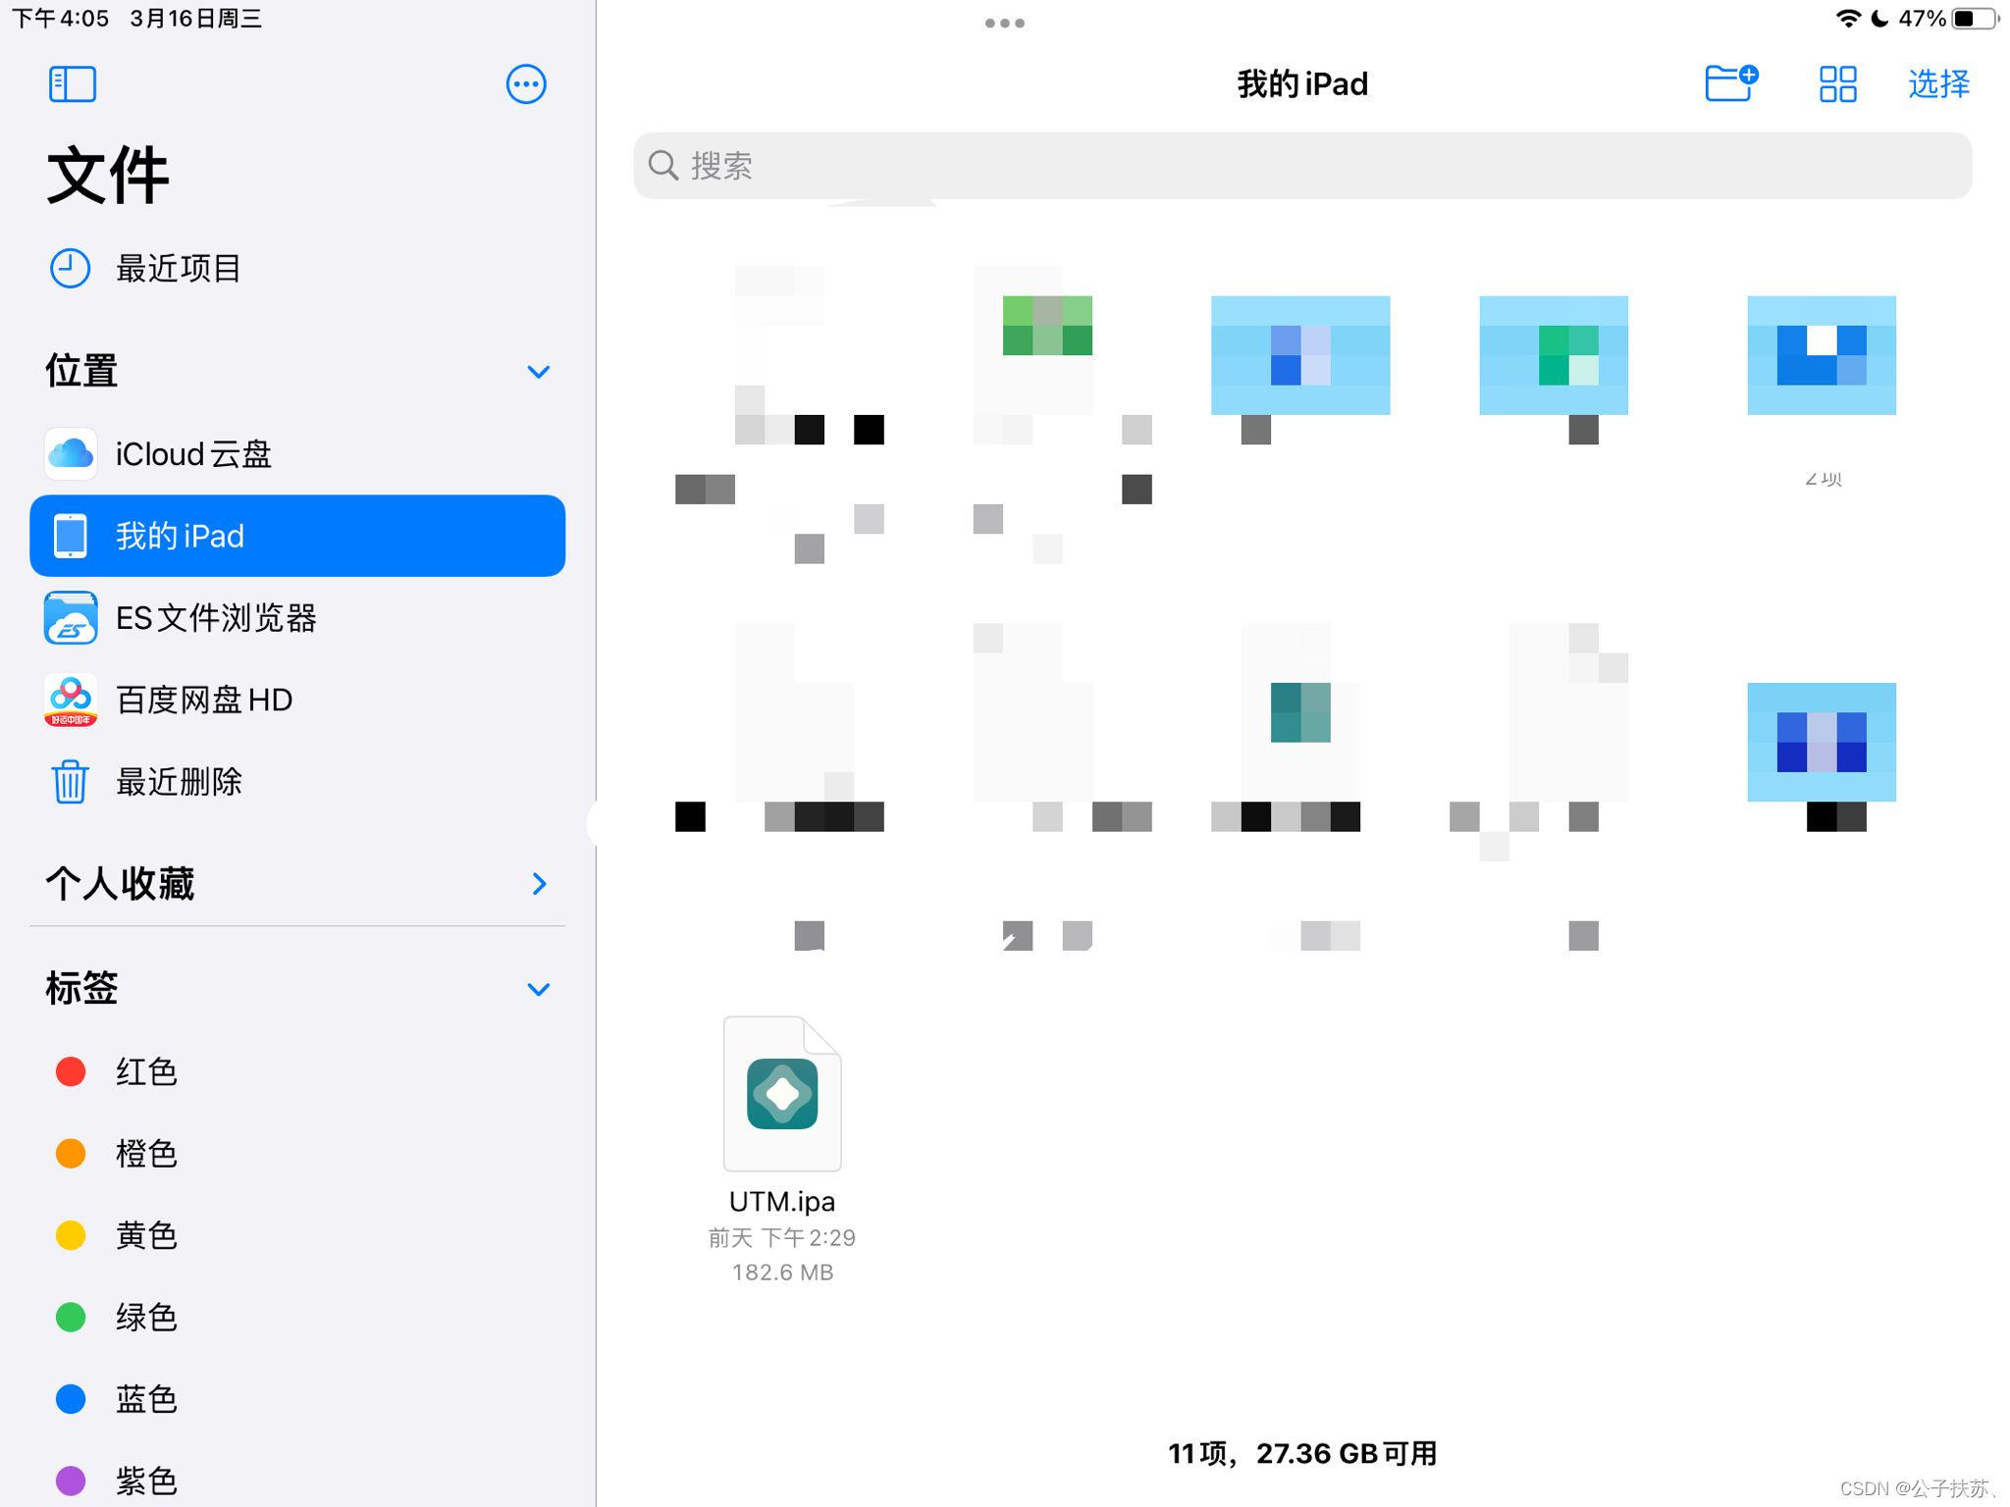
Task: Open the sidebar more options ellipsis
Action: (x=525, y=84)
